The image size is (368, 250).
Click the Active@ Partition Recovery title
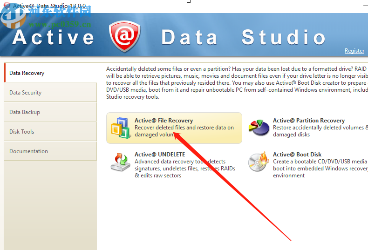point(309,121)
